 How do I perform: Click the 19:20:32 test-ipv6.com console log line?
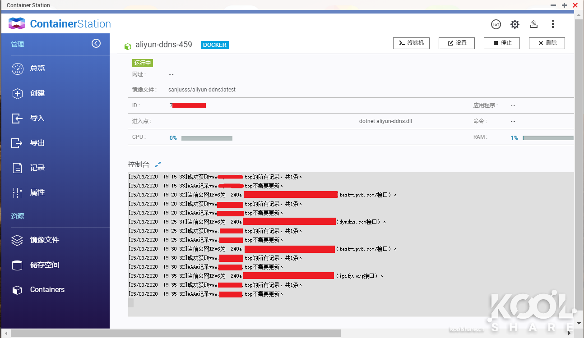click(x=263, y=195)
